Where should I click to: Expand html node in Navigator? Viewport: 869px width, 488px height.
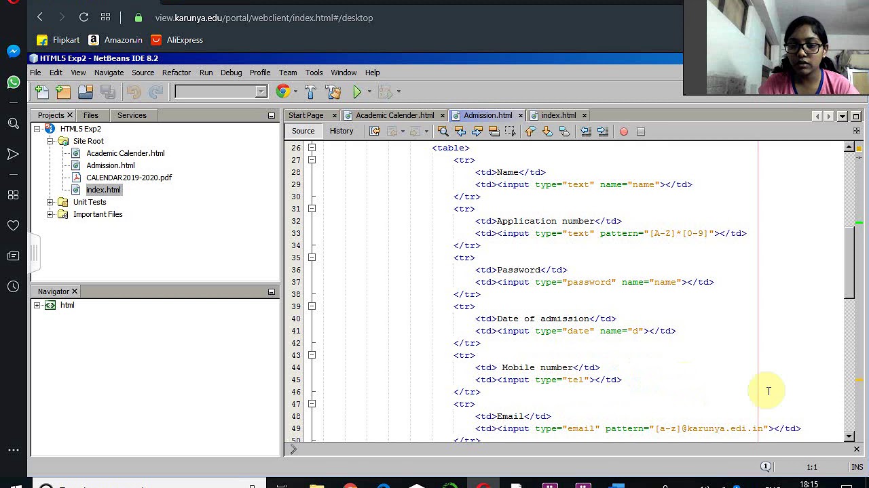click(x=37, y=305)
